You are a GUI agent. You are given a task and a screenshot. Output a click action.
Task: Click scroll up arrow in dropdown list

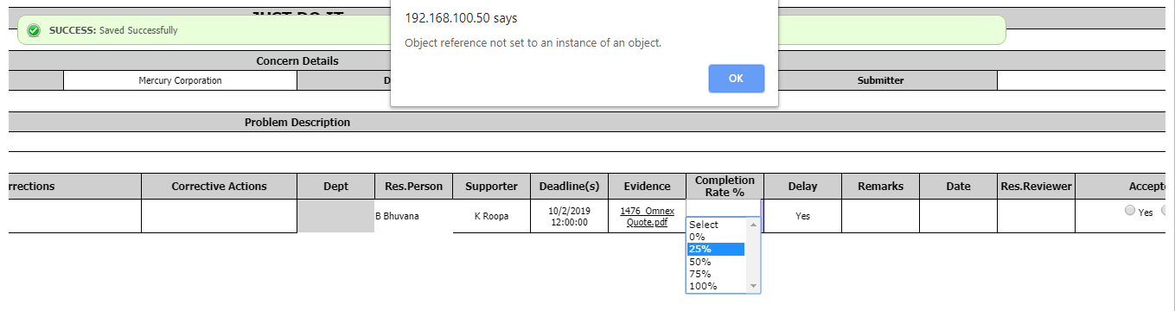click(753, 225)
